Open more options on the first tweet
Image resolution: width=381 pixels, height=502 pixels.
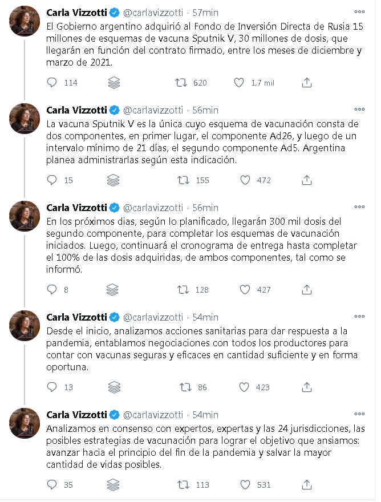pos(359,11)
